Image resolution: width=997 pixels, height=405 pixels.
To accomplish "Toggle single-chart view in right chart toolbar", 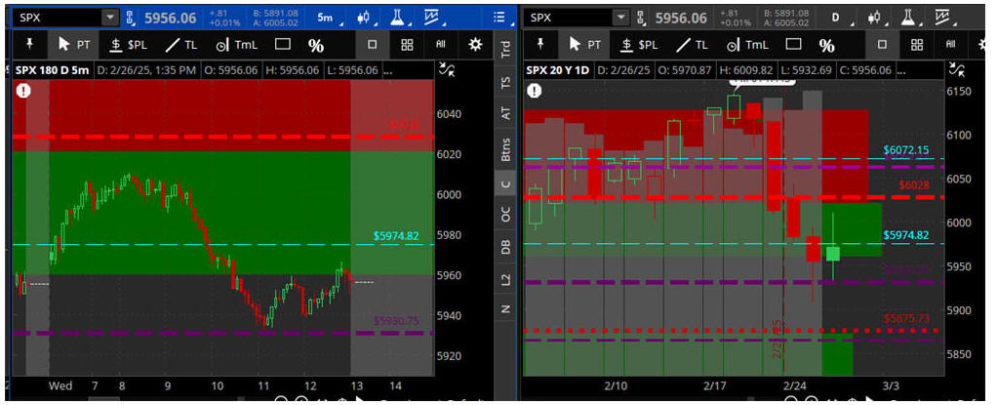I will pyautogui.click(x=882, y=45).
